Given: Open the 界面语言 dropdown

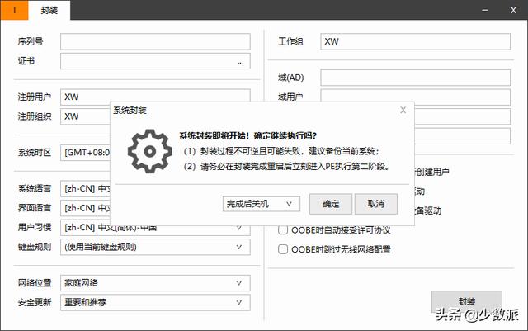Looking at the screenshot, I should point(86,208).
